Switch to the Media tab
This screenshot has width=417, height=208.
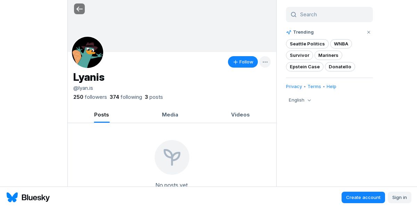170,115
